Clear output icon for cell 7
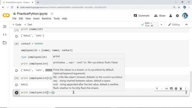This screenshot has width=192, height=108. [x=17, y=36]
